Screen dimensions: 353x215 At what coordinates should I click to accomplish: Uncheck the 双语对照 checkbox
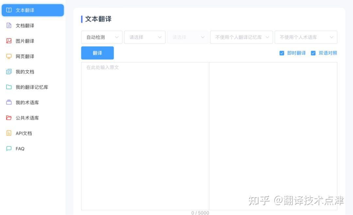(x=313, y=53)
